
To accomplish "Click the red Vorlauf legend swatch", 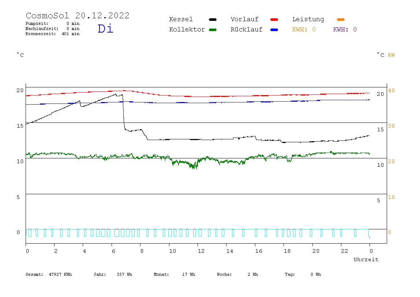I will pyautogui.click(x=274, y=19).
